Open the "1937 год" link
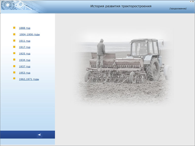The width and height of the screenshot is (195, 146). click(x=25, y=66)
